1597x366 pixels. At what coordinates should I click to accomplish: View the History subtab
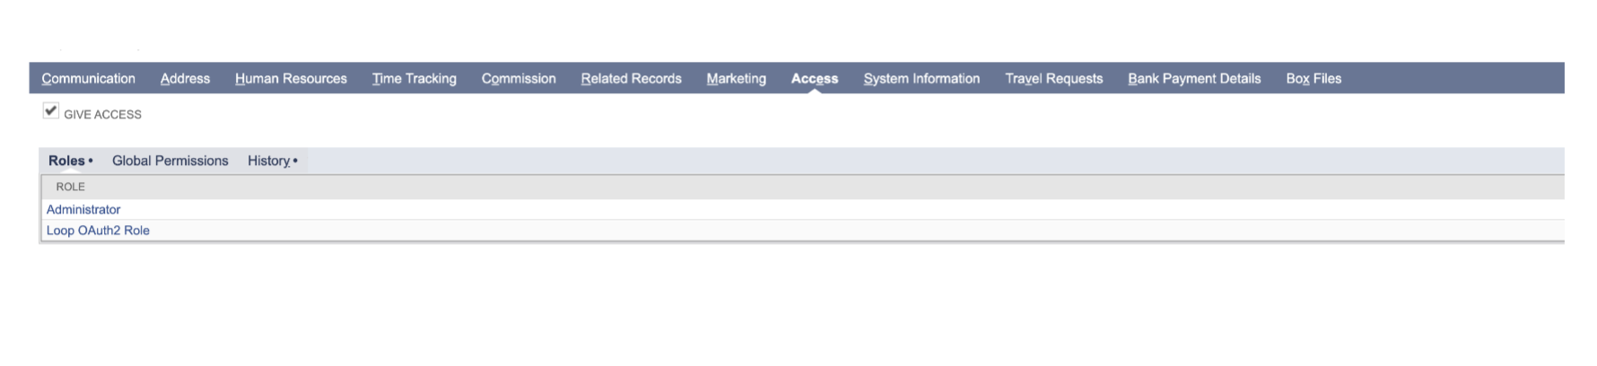click(269, 161)
